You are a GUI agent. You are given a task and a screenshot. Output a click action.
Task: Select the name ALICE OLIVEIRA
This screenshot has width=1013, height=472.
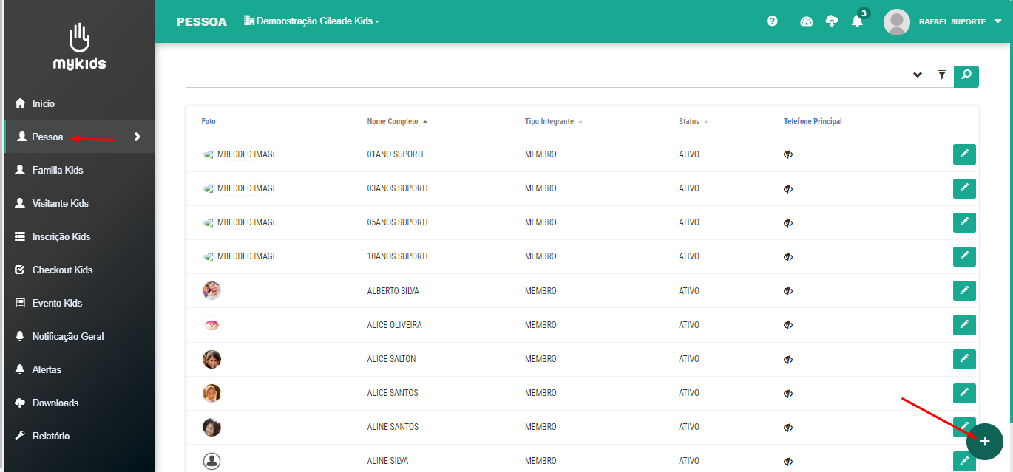tap(394, 325)
